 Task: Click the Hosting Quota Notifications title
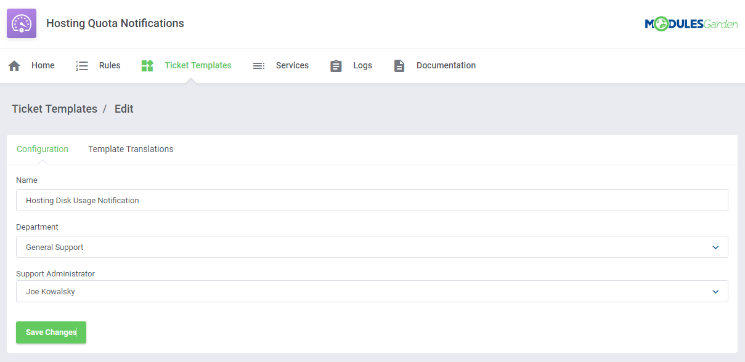115,23
